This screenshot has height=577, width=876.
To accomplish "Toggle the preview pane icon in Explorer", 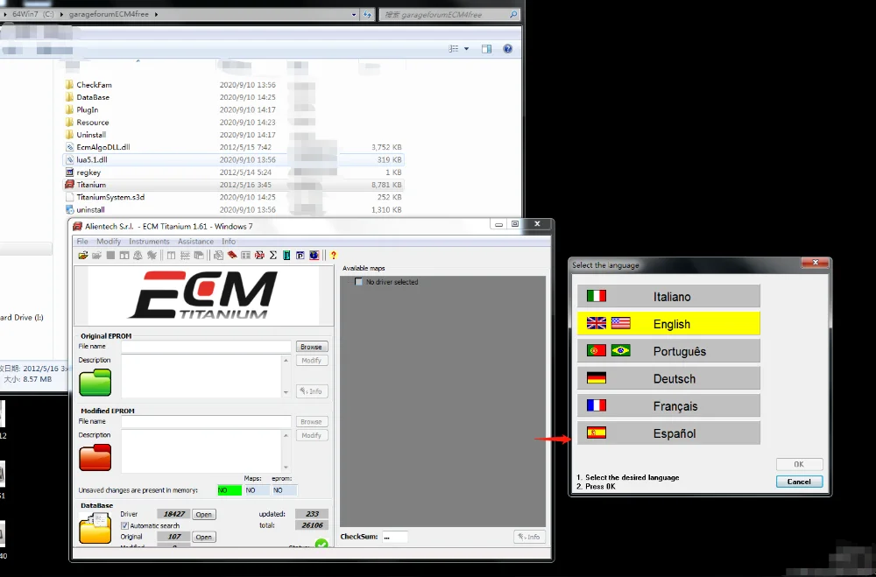I will point(486,49).
